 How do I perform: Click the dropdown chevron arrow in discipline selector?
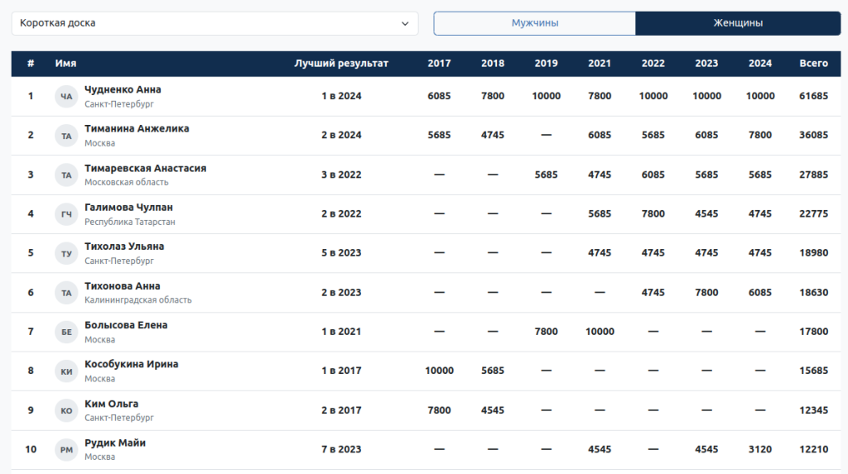pyautogui.click(x=405, y=23)
